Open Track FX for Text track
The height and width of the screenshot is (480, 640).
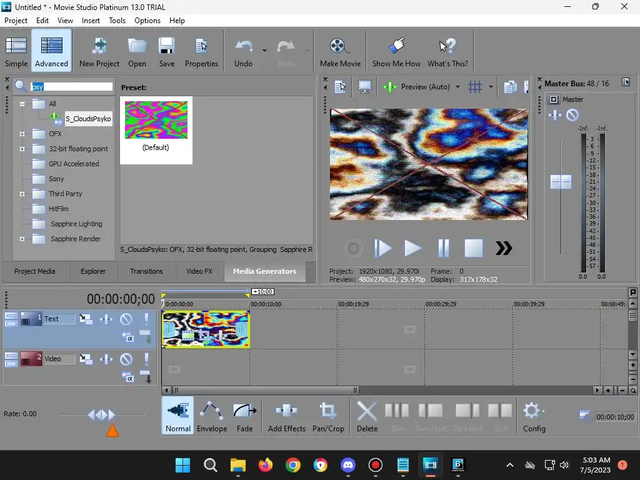point(106,319)
